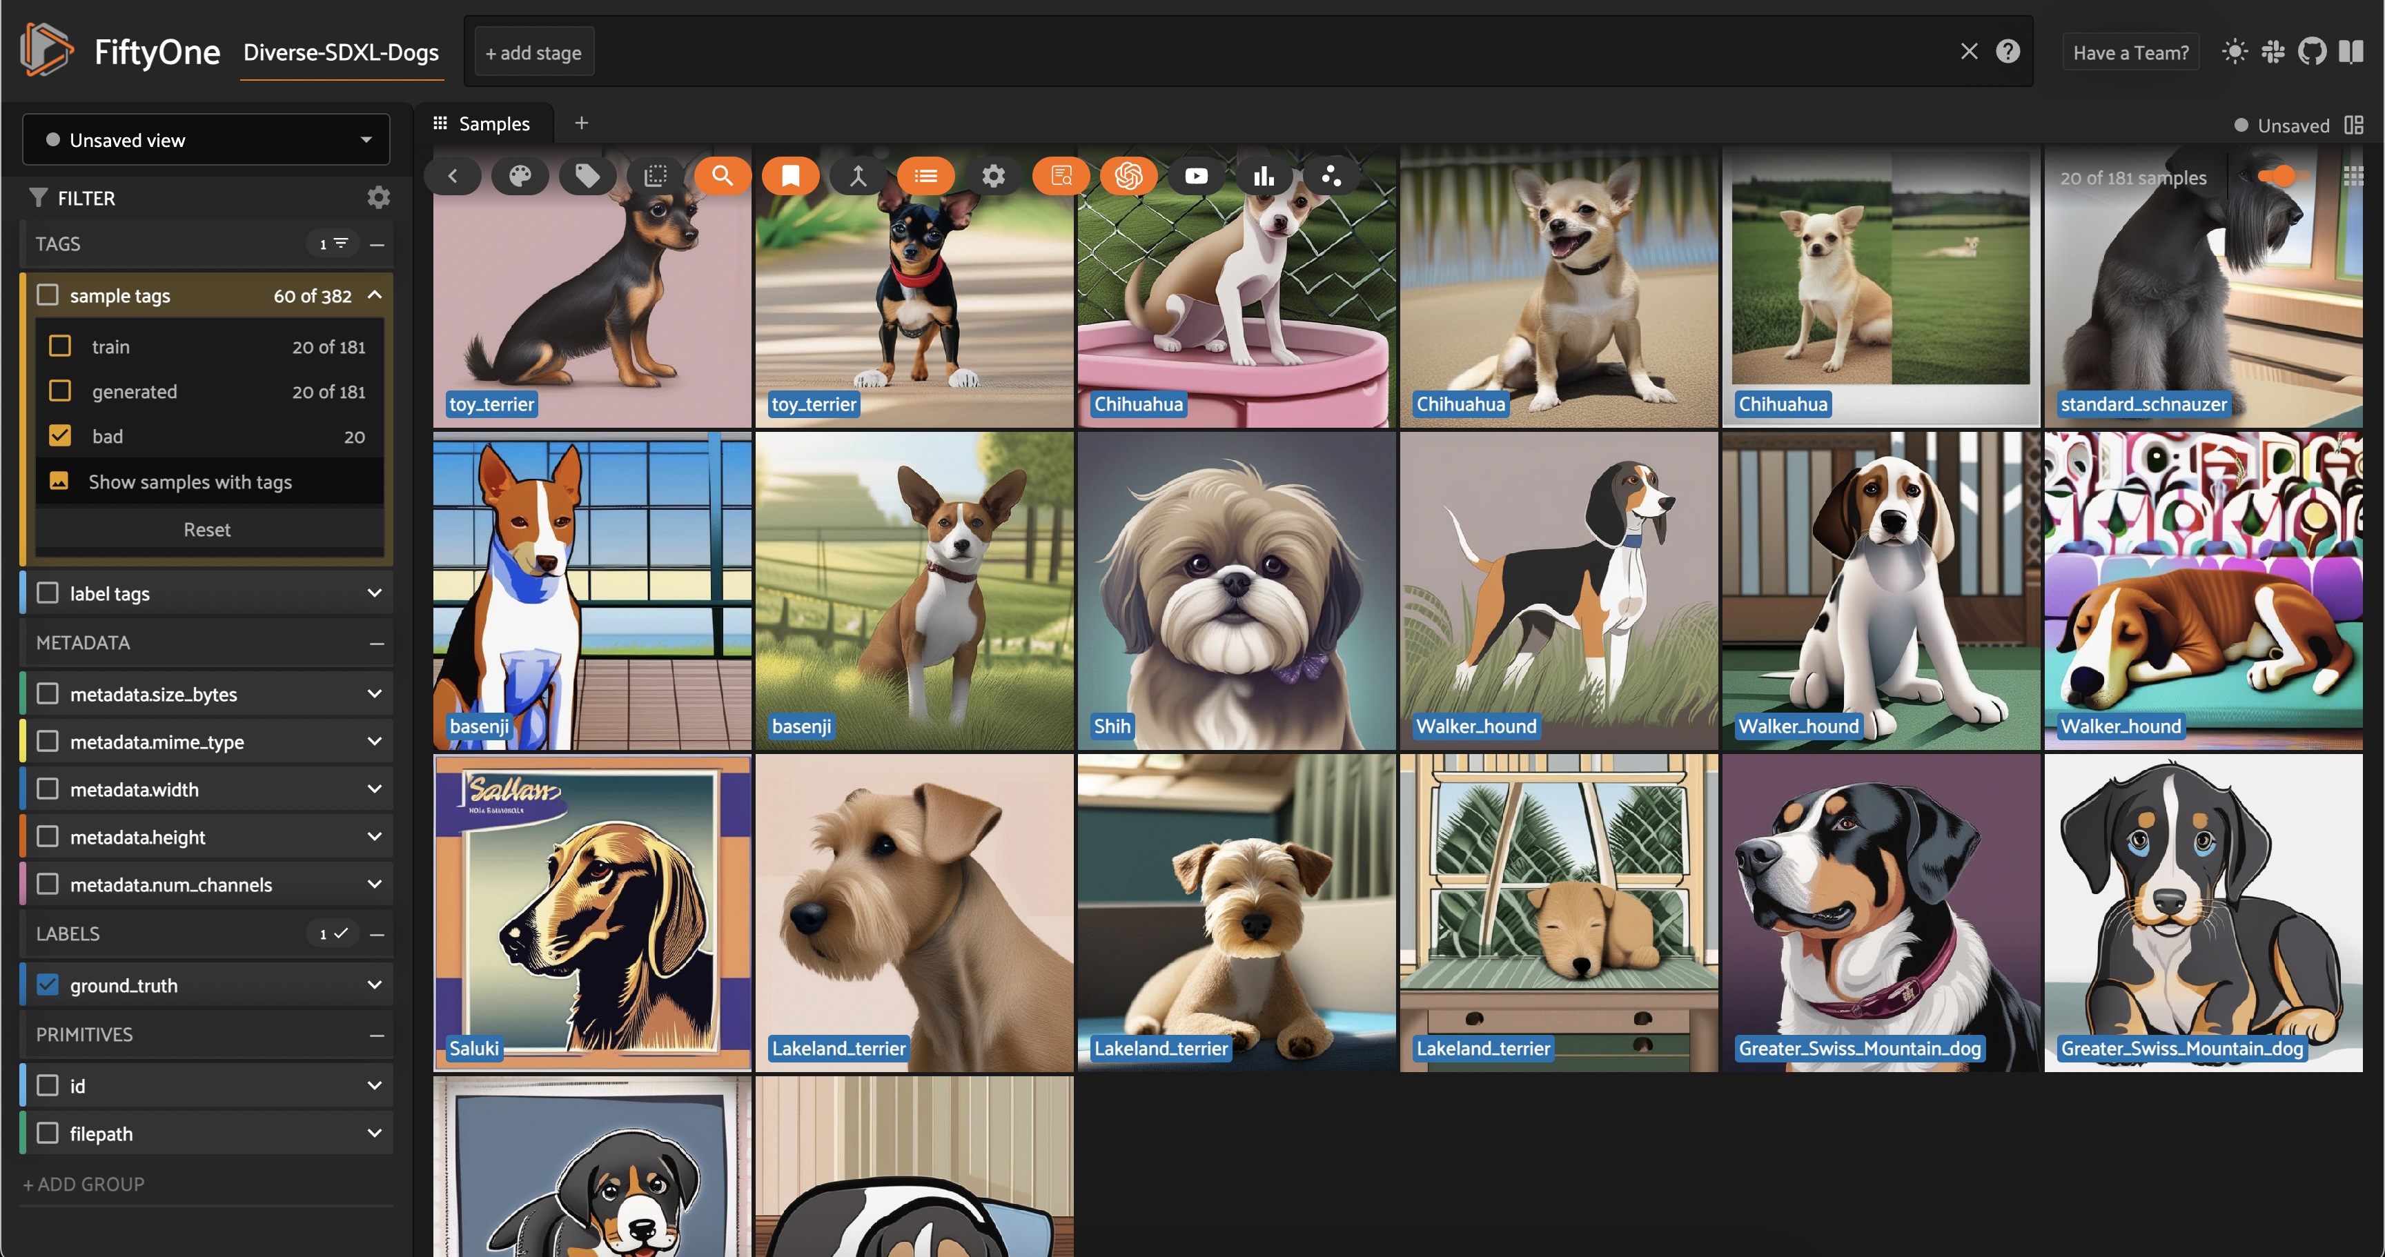Collapse the sample tags section chevron

click(375, 295)
